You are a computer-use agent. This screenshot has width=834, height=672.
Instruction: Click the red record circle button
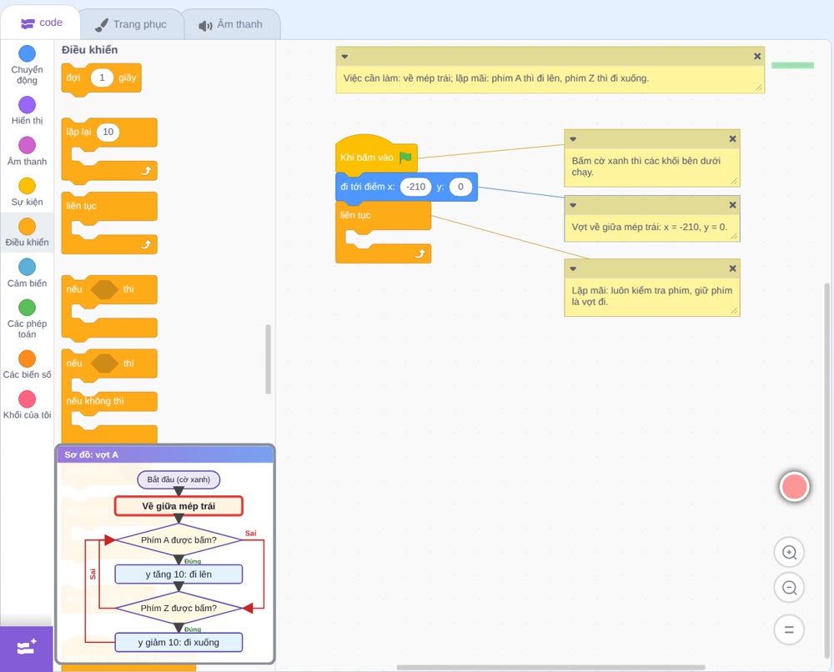(794, 486)
